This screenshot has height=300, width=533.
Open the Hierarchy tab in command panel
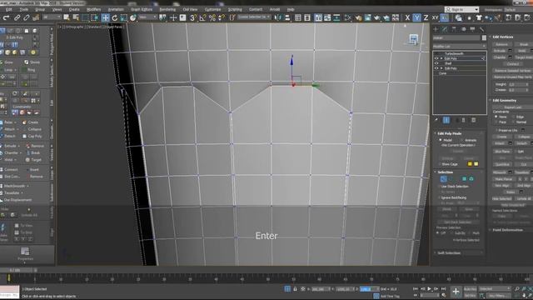(x=454, y=29)
